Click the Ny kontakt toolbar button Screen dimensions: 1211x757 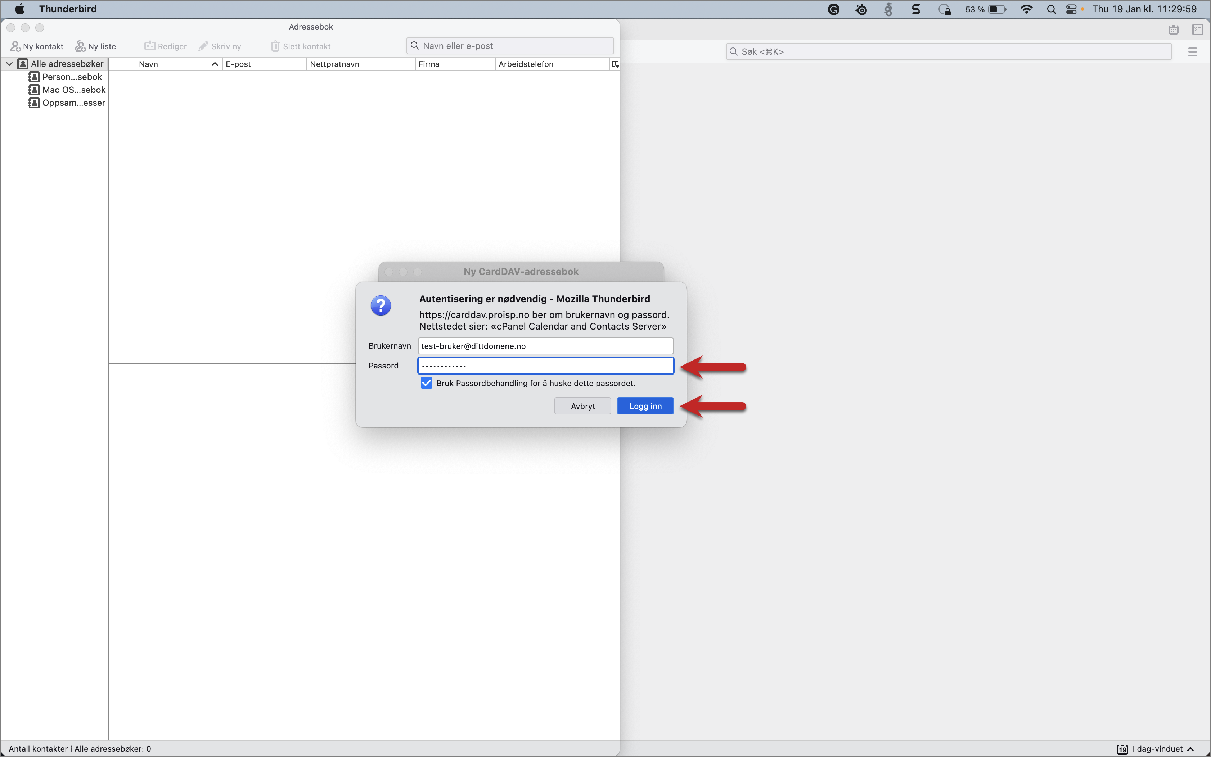(x=37, y=46)
